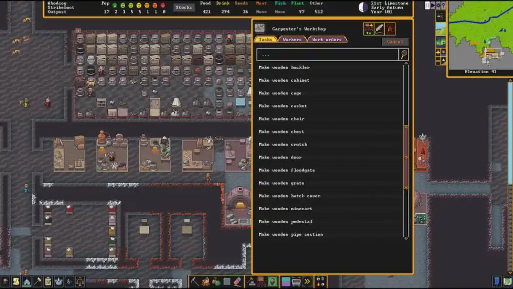Select the smooth stone gray block tool
Image resolution: width=513 pixels, height=289 pixels.
point(227,281)
